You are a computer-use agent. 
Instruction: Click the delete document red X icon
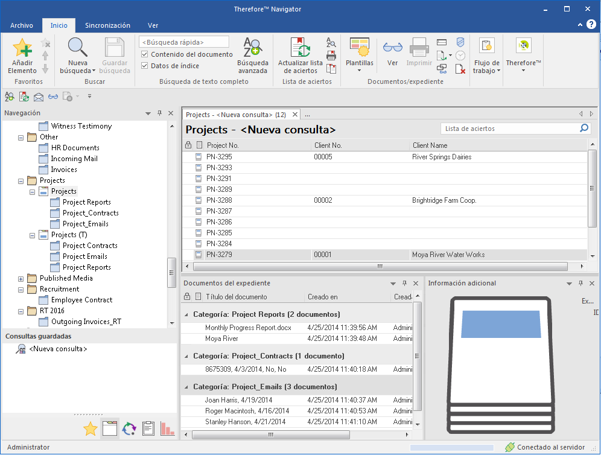[x=460, y=69]
